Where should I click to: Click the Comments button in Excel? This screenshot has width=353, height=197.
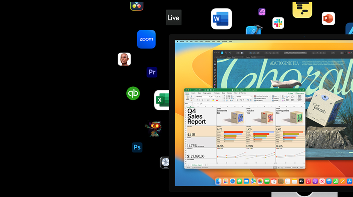[x=300, y=93]
